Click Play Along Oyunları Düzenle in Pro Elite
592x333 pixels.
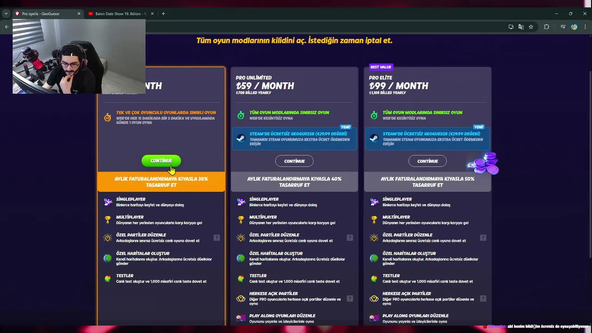(415, 316)
